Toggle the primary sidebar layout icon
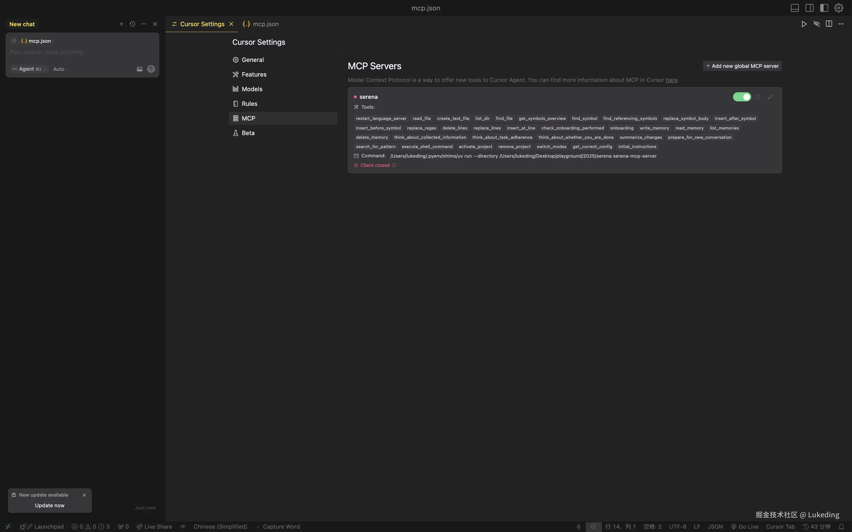 [824, 8]
